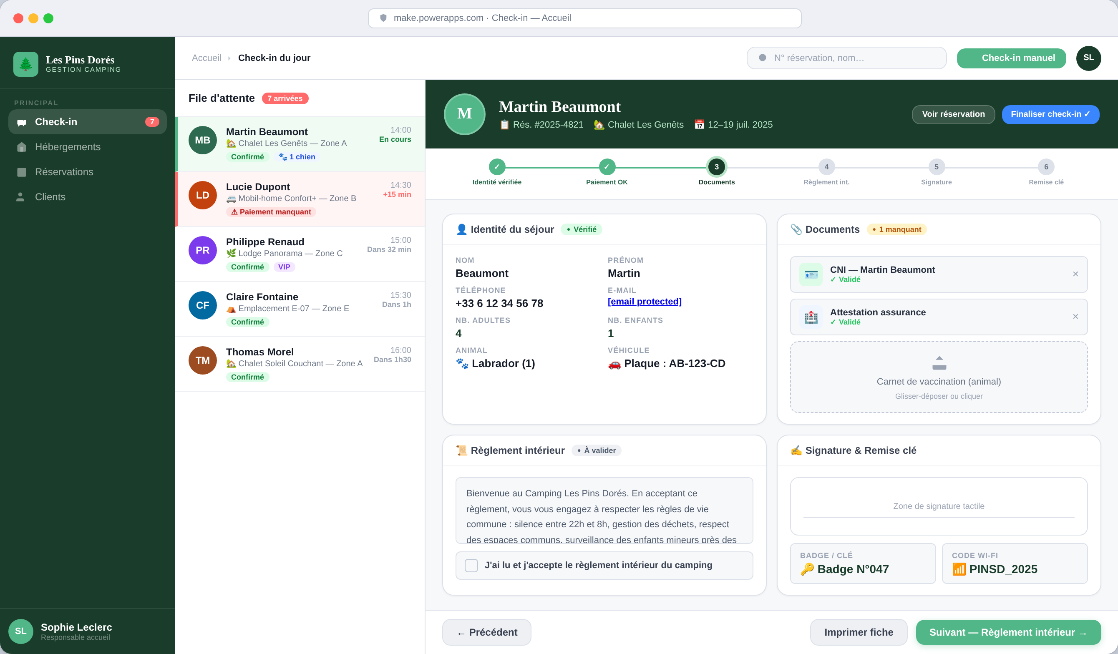Click the Finaliser check-in button

(x=1050, y=114)
